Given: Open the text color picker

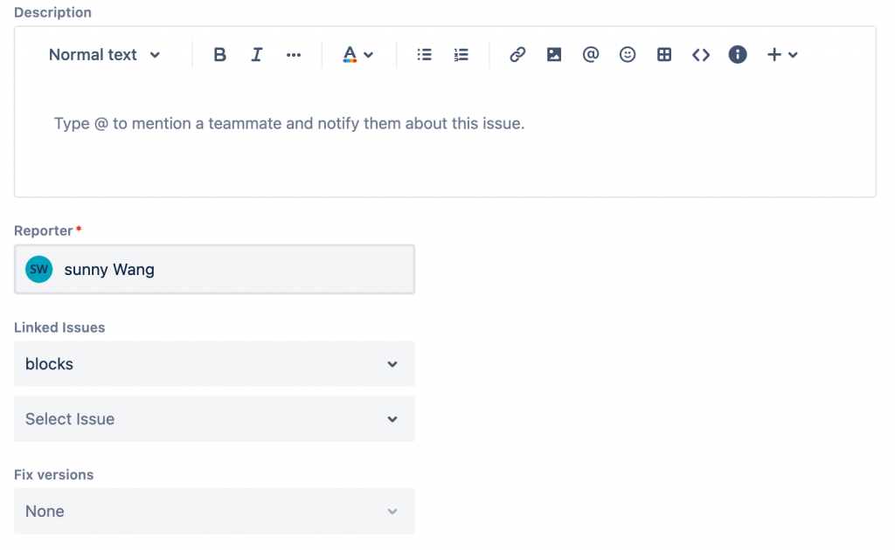Looking at the screenshot, I should click(357, 55).
